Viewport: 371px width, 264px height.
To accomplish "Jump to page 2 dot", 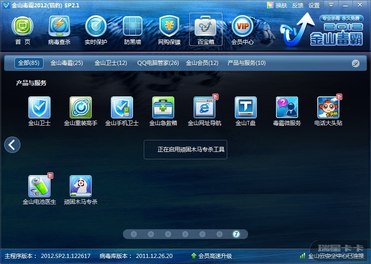I will pyautogui.click(x=151, y=234).
